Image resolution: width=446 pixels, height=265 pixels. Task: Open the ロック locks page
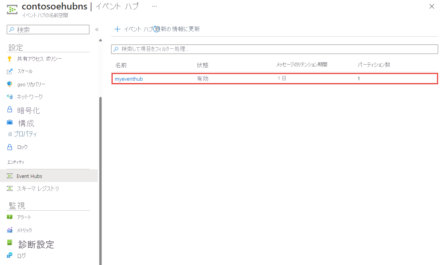tap(22, 147)
